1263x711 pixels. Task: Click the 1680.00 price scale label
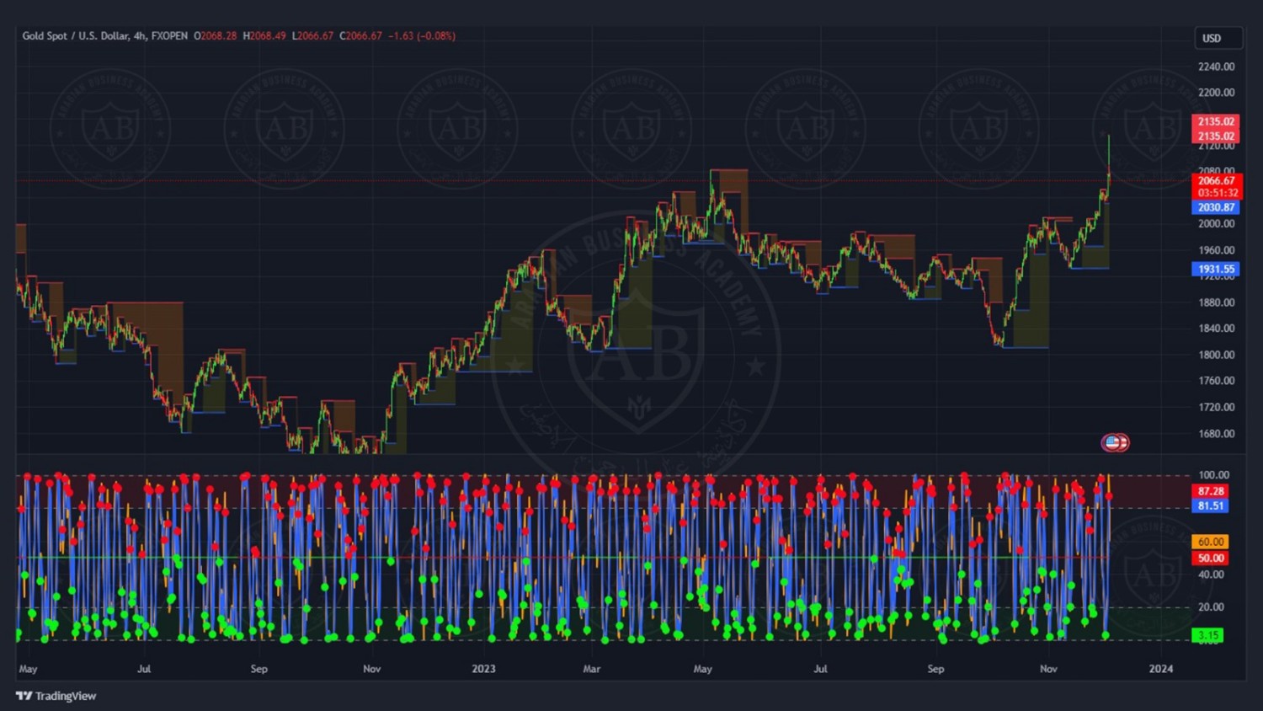point(1216,434)
